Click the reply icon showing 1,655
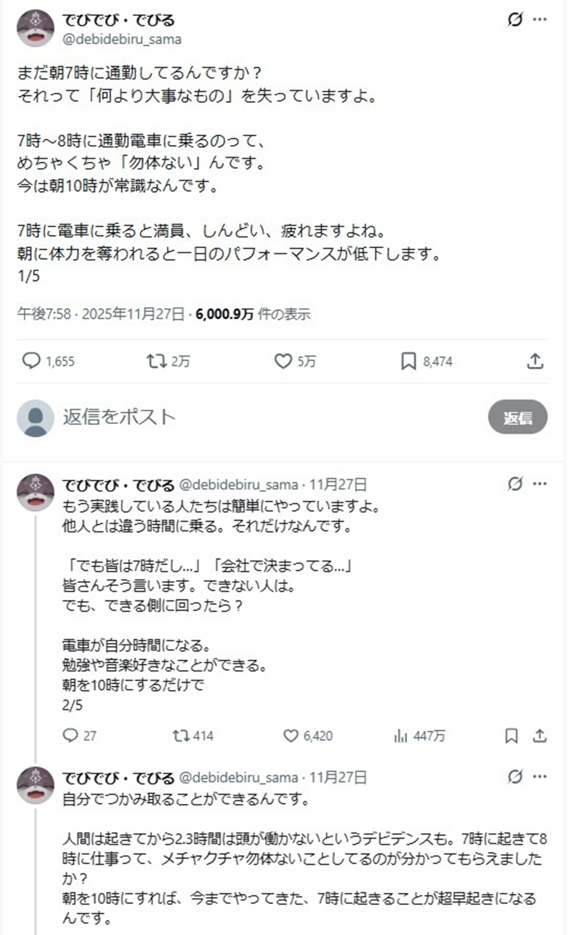Viewport: 578px width, 935px height. click(x=32, y=361)
